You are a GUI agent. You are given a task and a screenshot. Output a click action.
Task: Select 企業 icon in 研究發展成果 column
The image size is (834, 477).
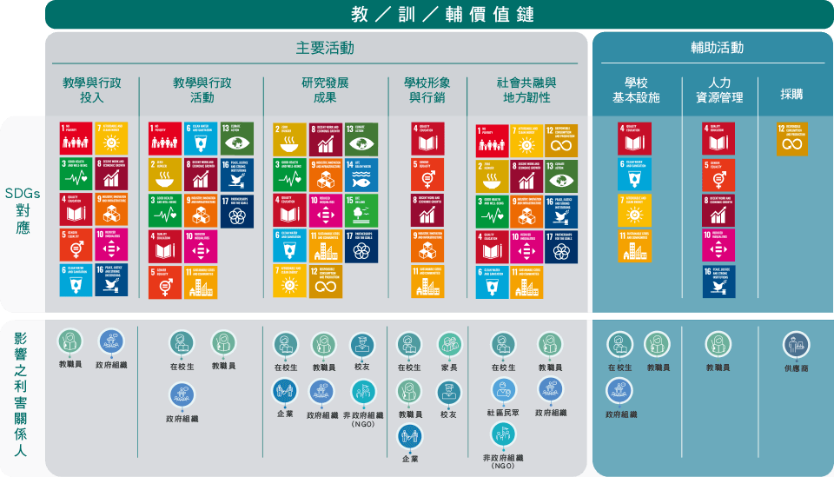(x=285, y=391)
